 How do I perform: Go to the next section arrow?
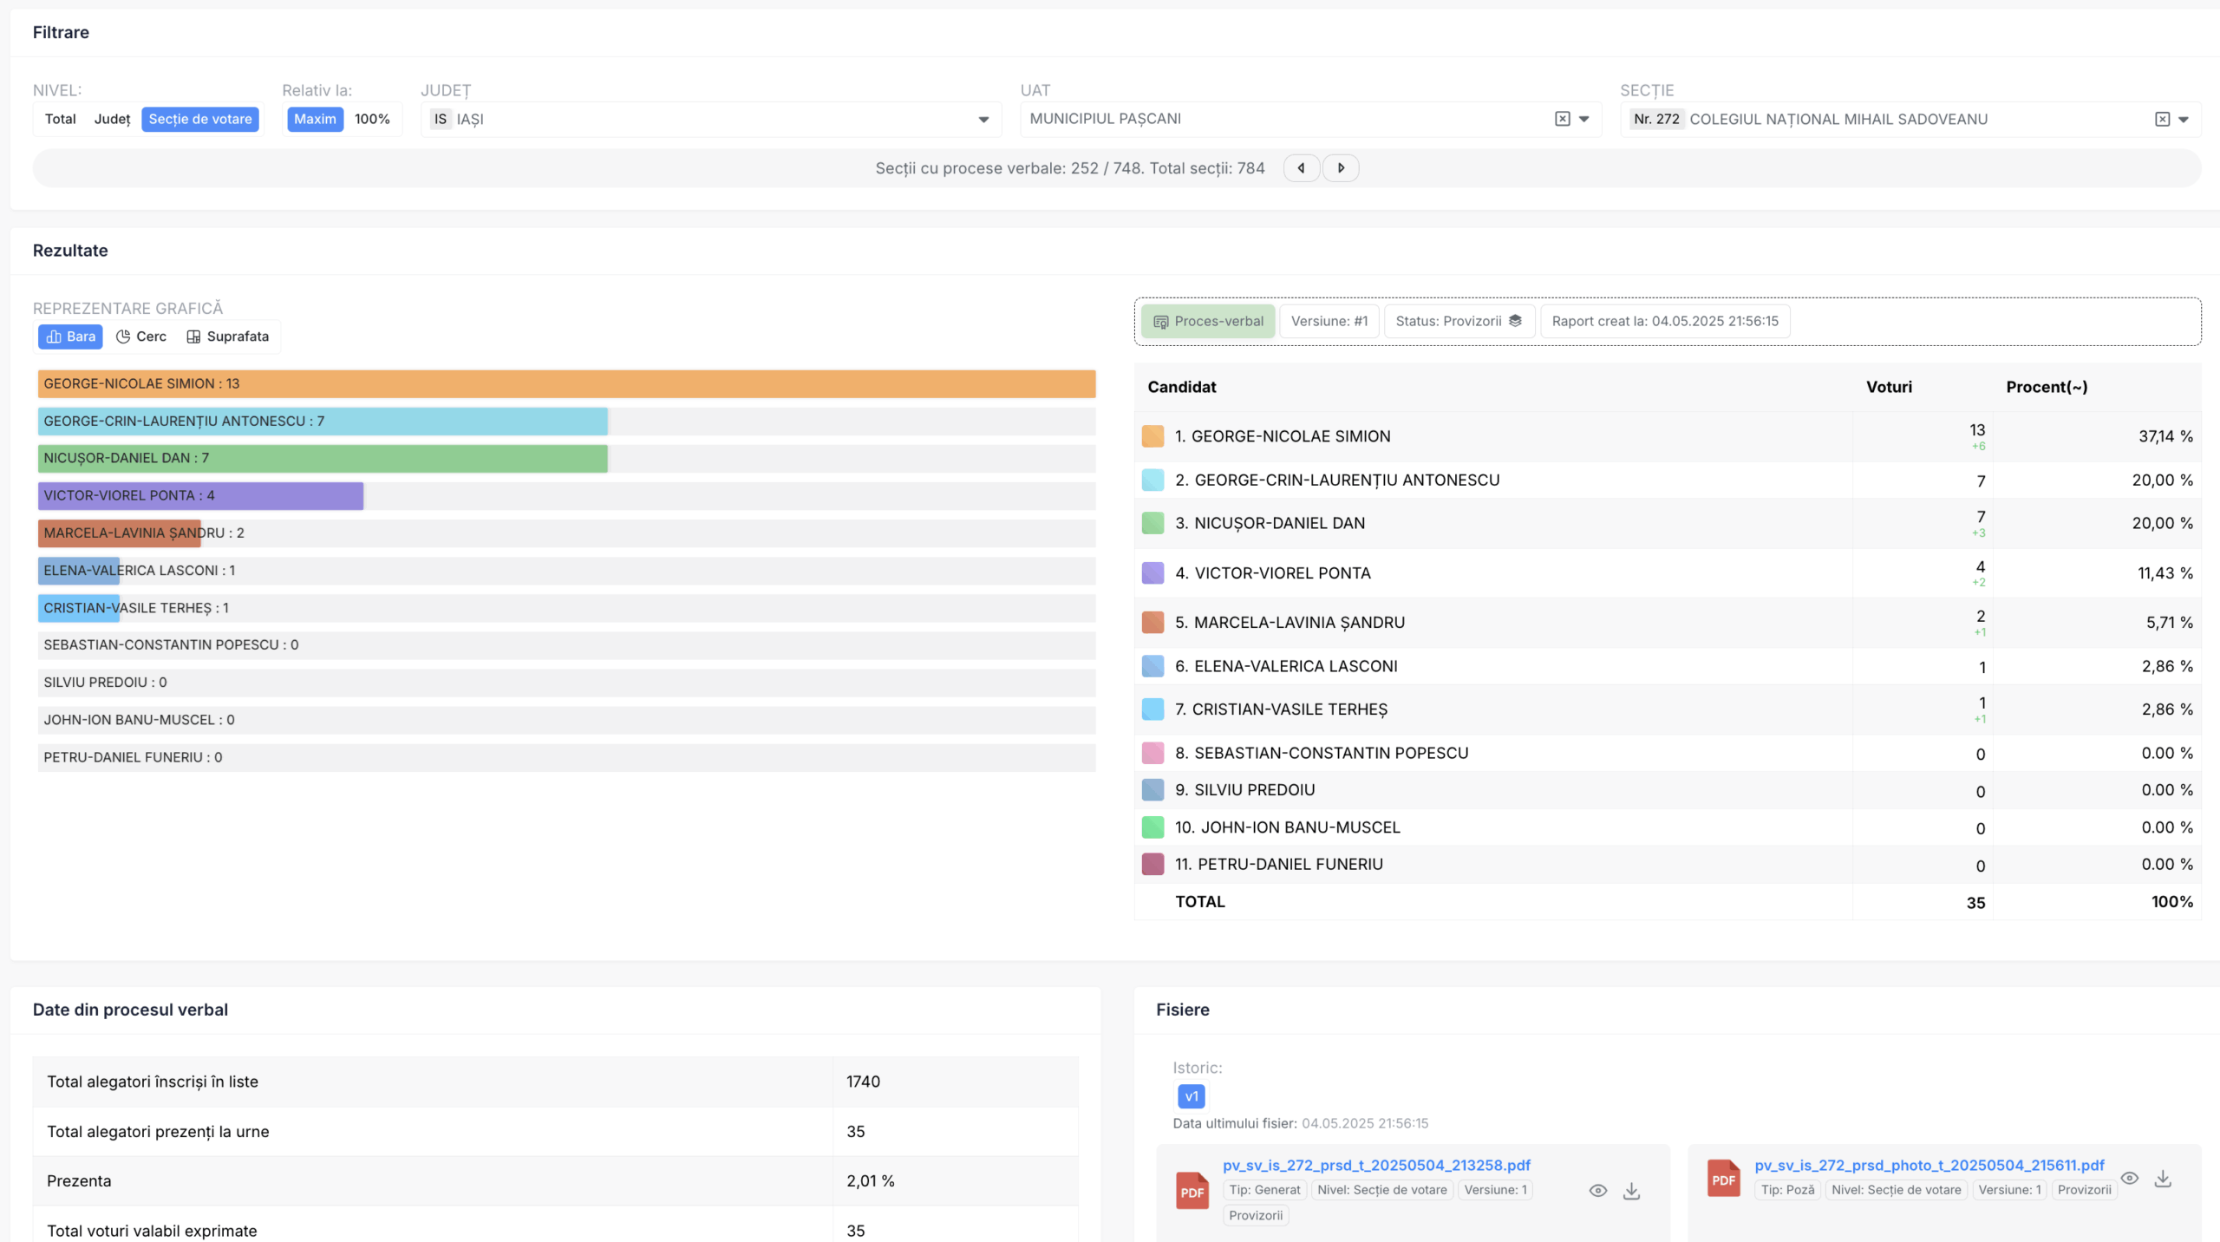tap(1341, 168)
